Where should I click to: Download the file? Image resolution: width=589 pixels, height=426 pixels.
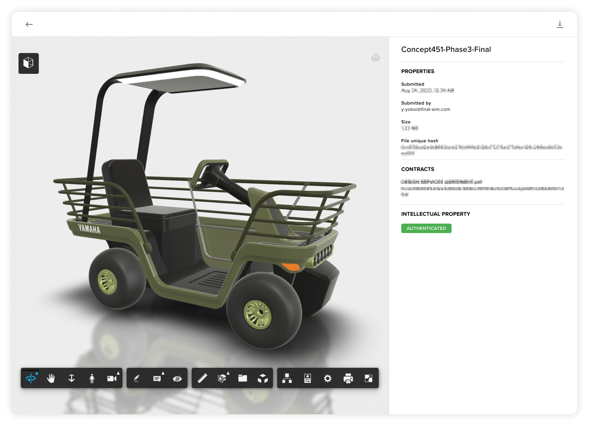[560, 24]
